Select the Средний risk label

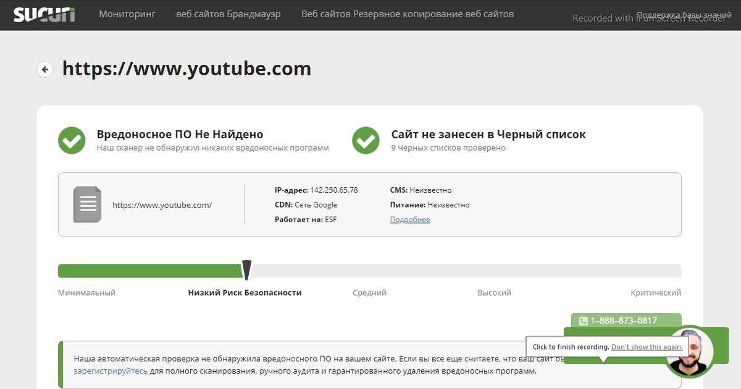tap(369, 293)
